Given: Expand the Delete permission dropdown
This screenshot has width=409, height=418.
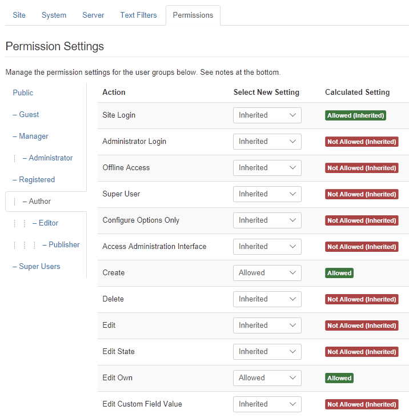Looking at the screenshot, I should [267, 299].
